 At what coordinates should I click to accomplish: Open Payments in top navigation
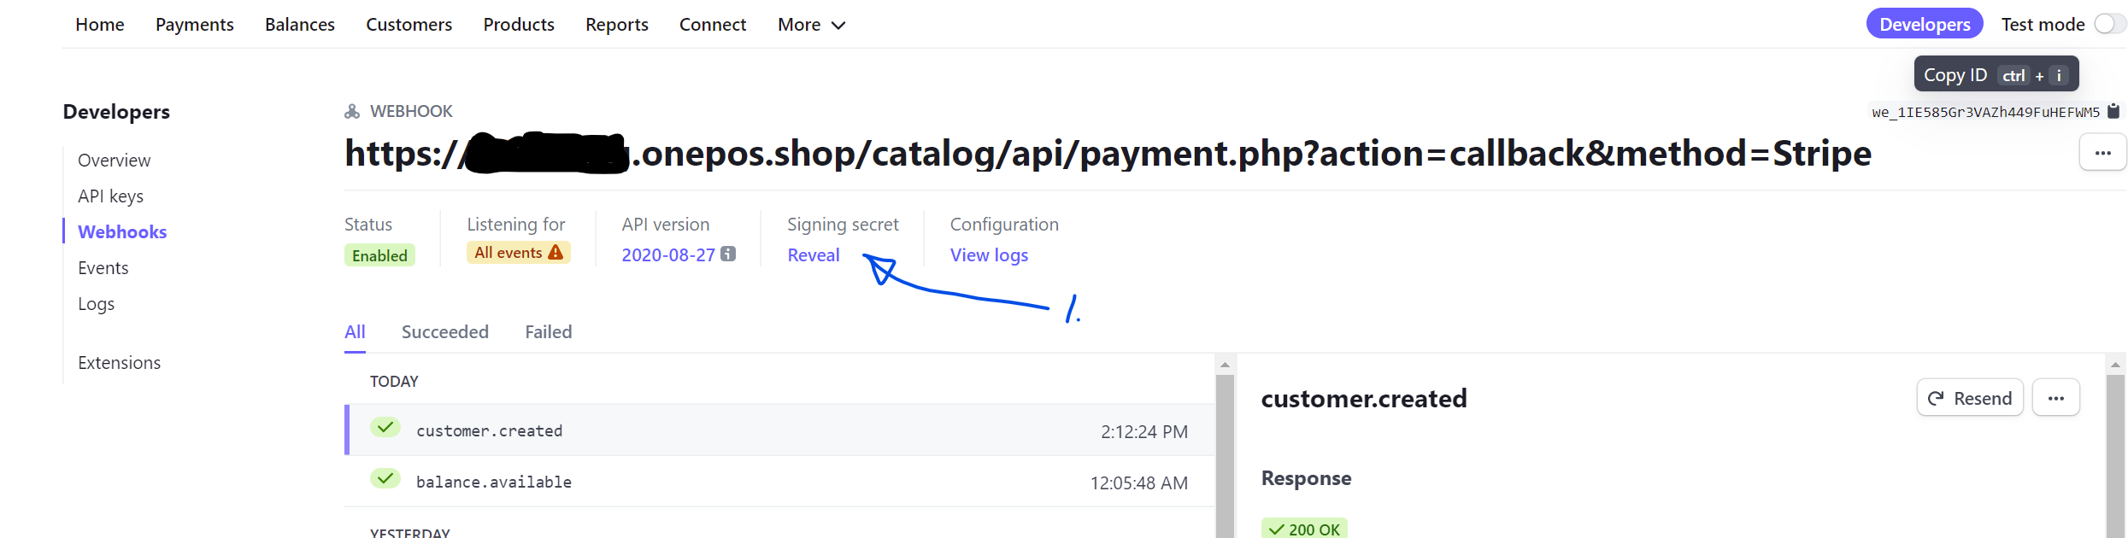[x=195, y=25]
